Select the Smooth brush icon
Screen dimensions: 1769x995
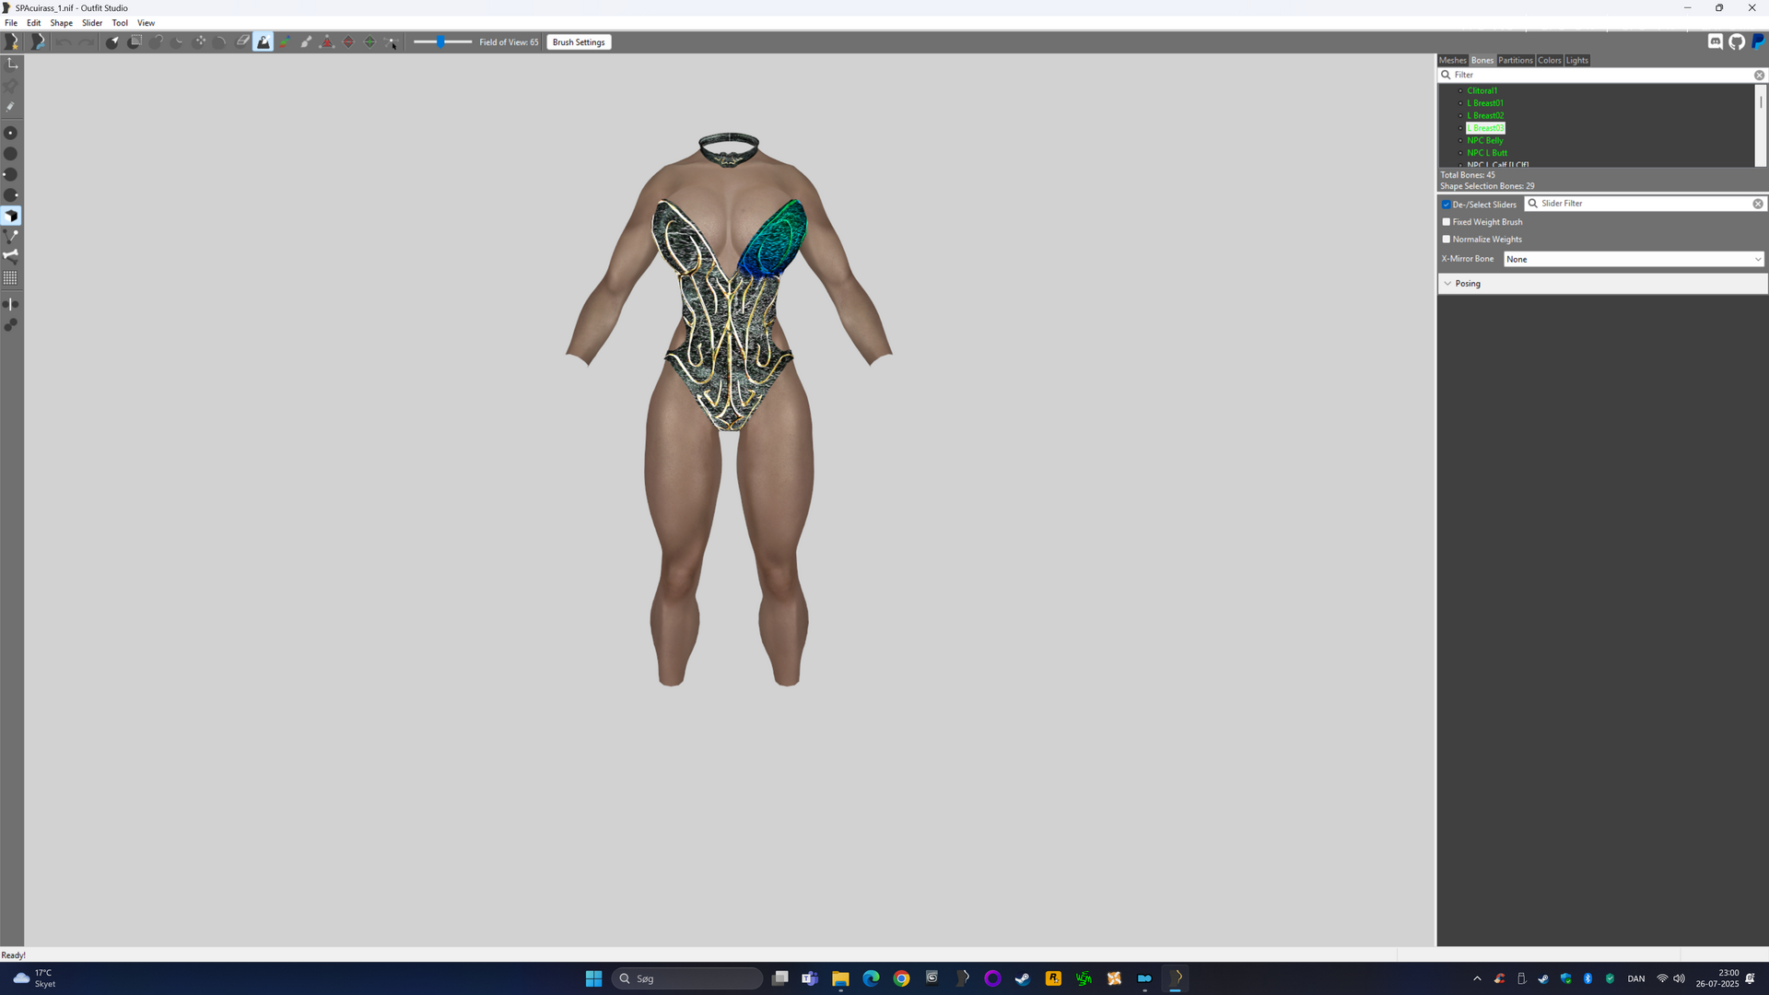pyautogui.click(x=220, y=42)
